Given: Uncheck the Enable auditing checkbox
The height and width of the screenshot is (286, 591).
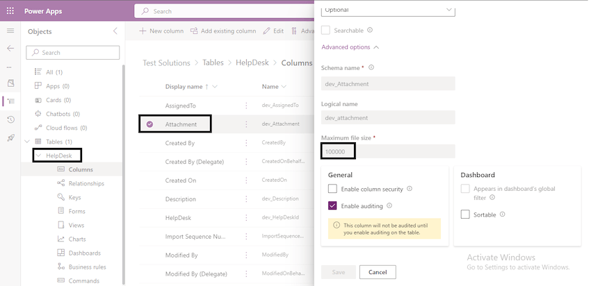Looking at the screenshot, I should (x=332, y=205).
